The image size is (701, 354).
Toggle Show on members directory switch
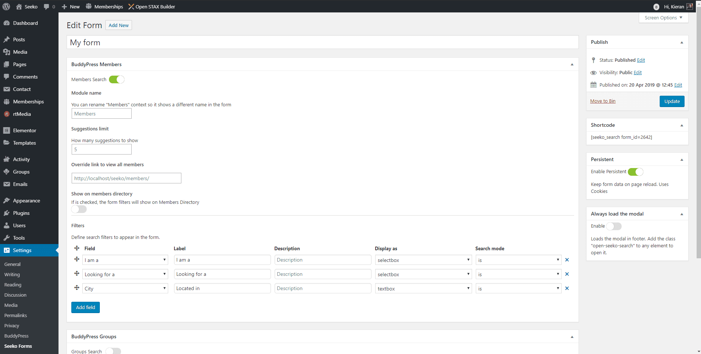coord(79,209)
